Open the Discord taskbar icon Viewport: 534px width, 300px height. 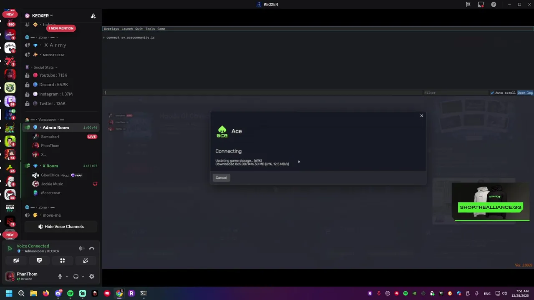click(x=58, y=293)
